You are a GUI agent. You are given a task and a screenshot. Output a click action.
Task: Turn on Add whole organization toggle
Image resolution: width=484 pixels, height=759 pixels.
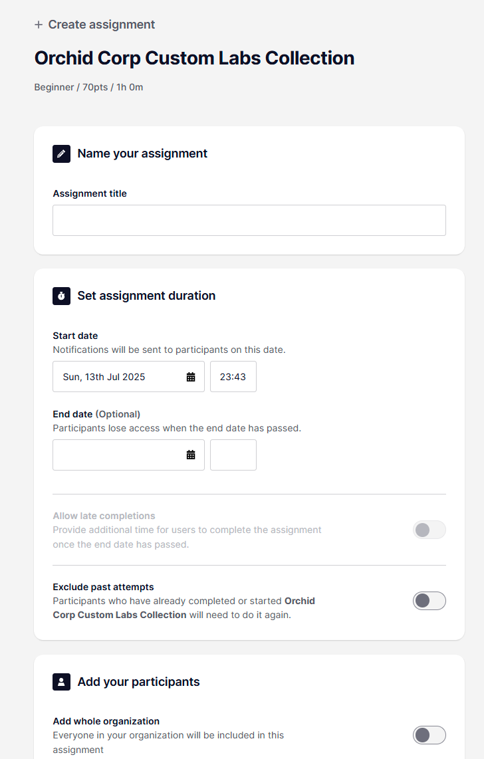429,735
